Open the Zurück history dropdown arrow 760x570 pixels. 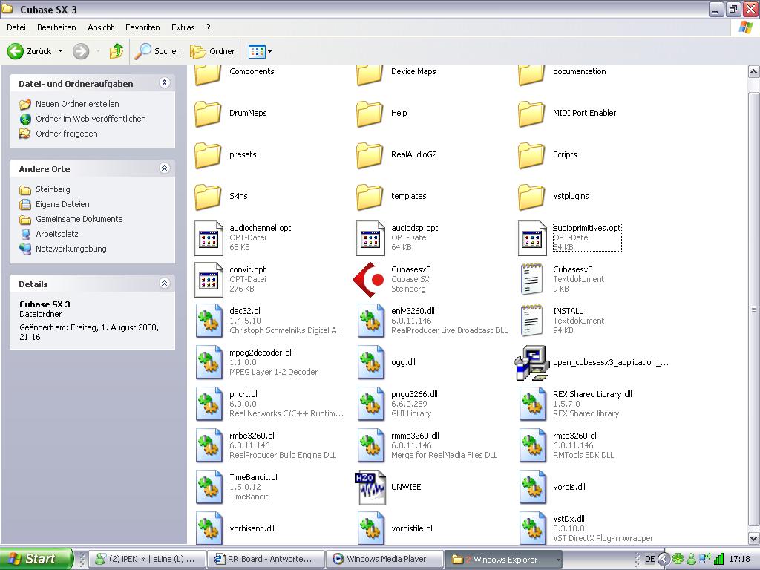click(61, 51)
